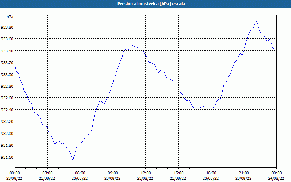Select the 932,60 y-axis value
Screen dimensions: 291x182
click(7, 98)
